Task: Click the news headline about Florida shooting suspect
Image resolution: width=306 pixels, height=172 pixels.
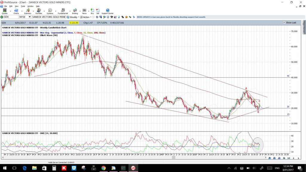Action: pos(171,17)
